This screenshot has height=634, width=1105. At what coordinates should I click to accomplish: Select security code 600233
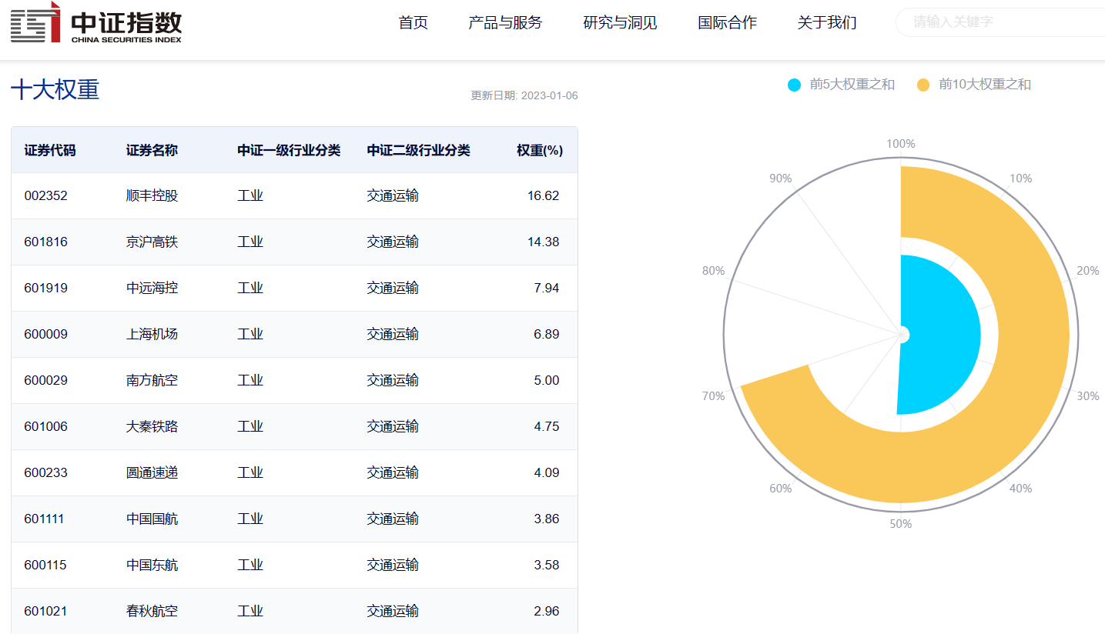point(45,472)
